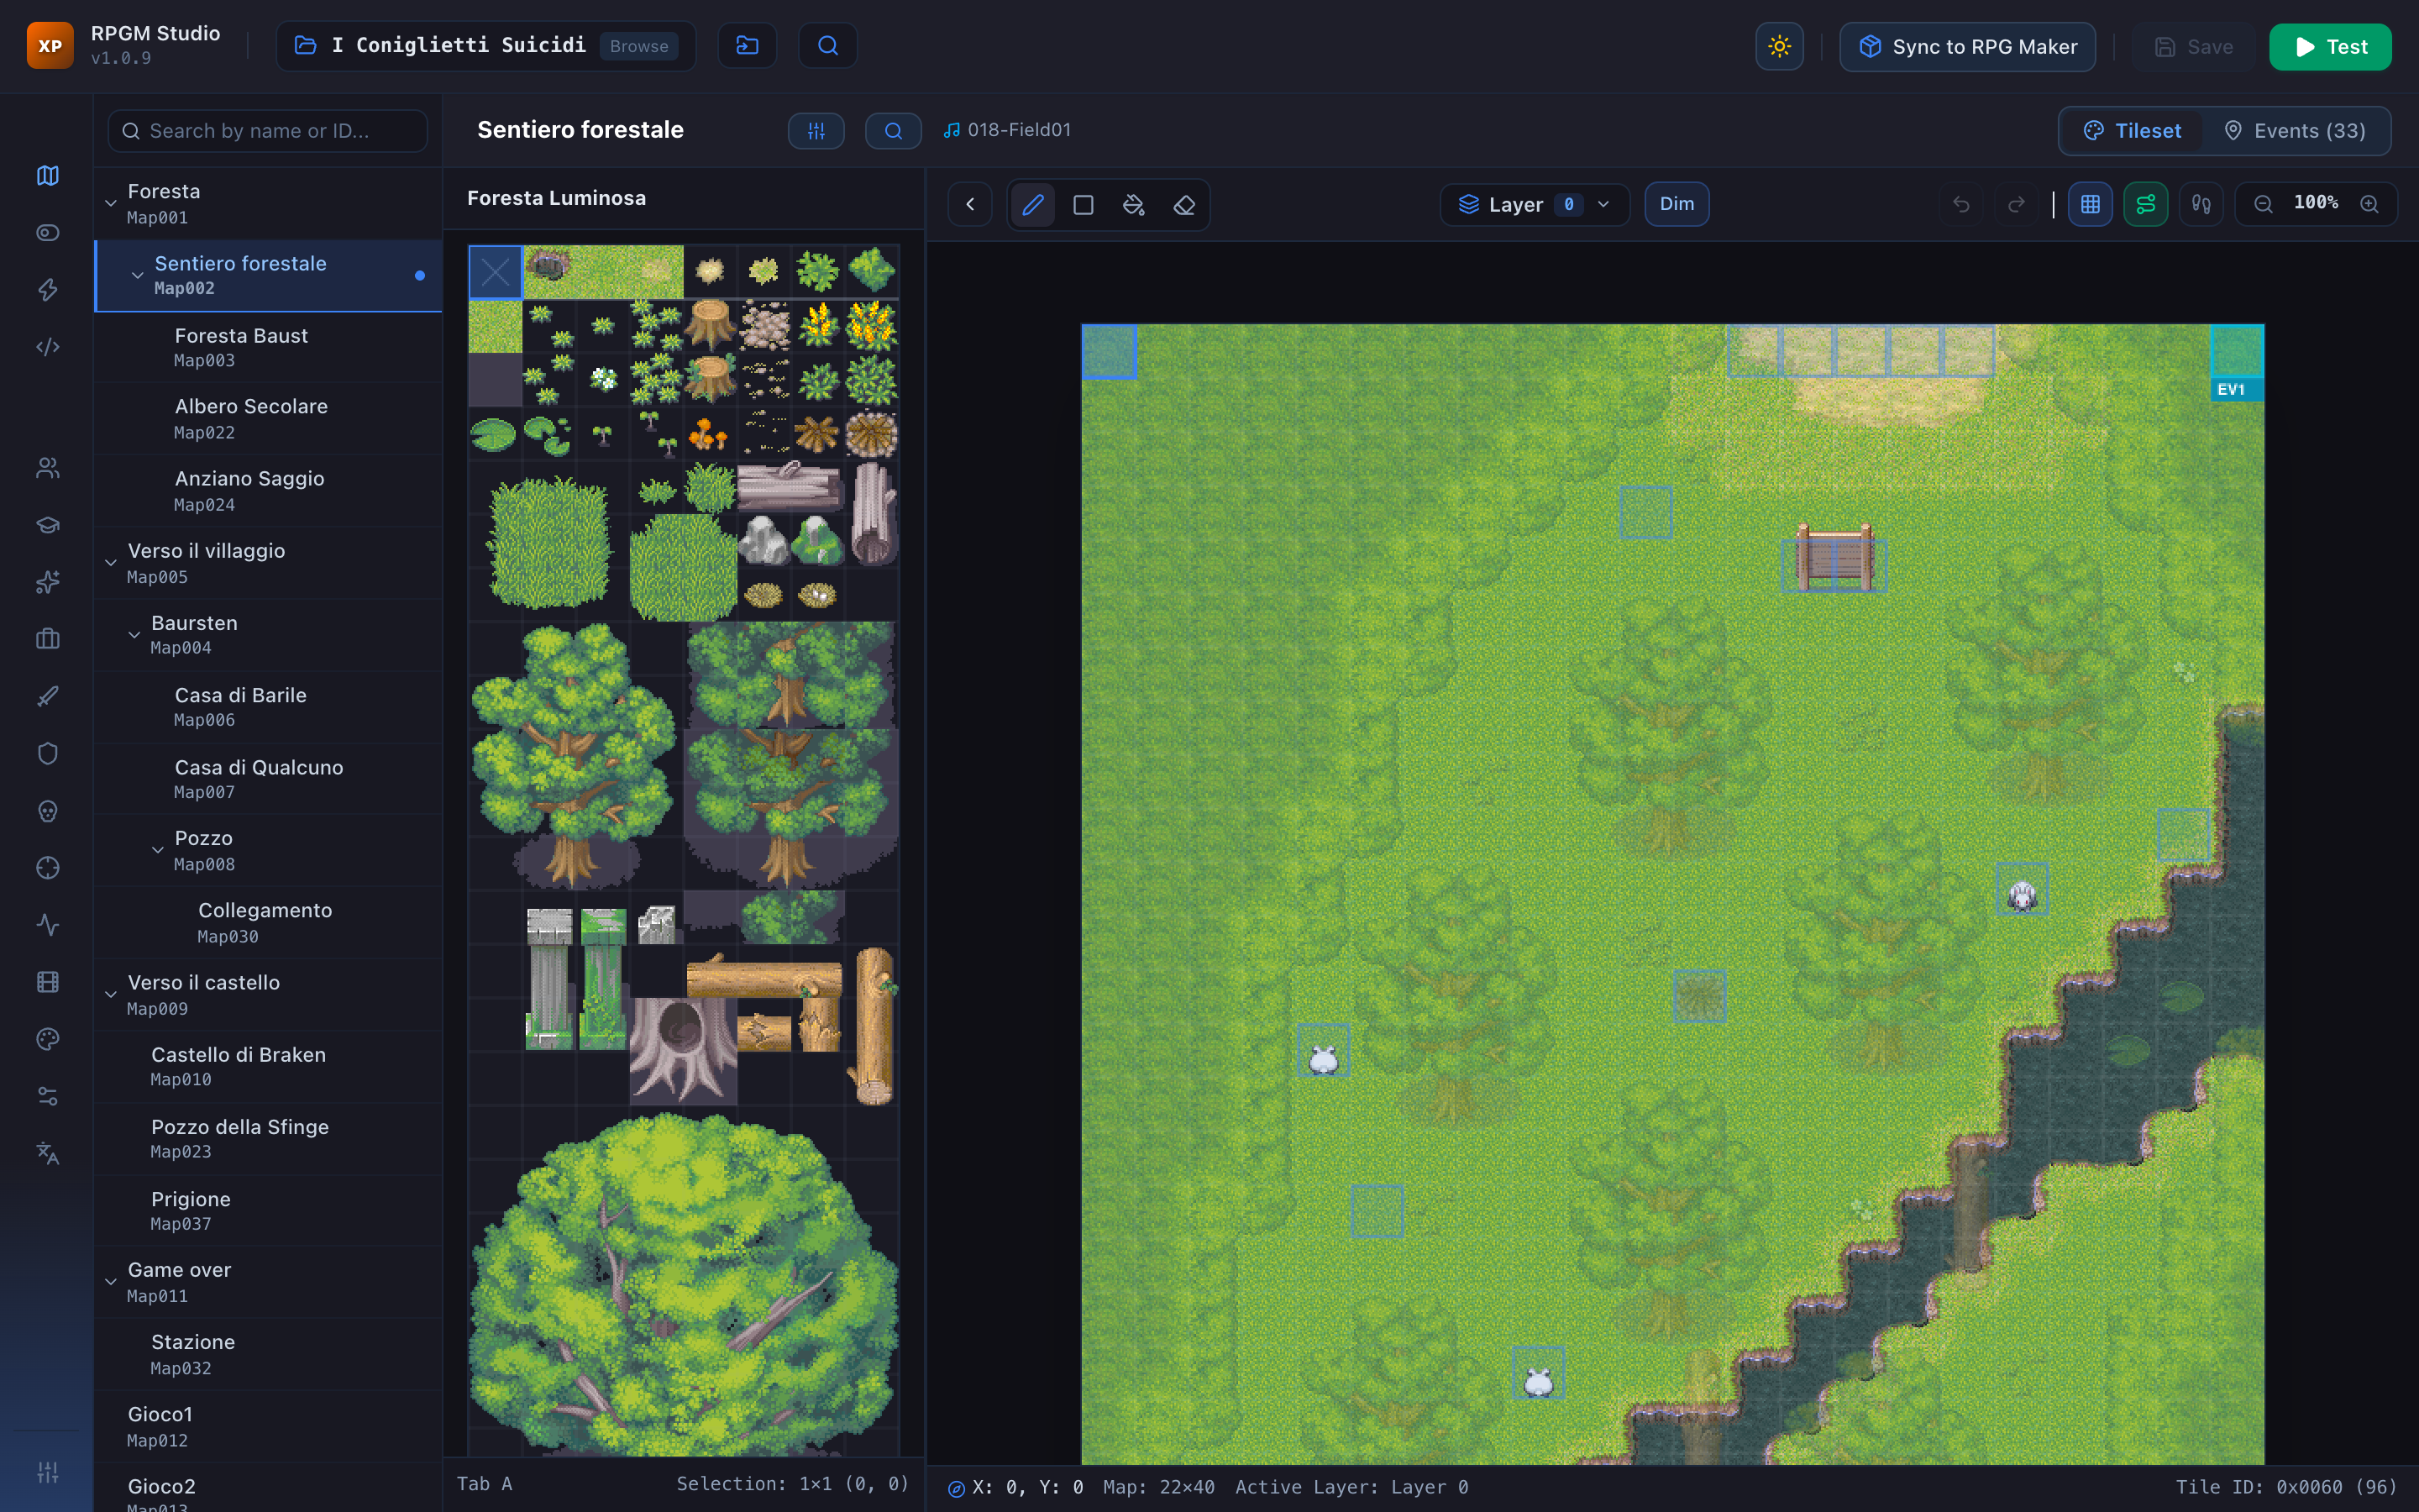This screenshot has height=1512, width=2419.
Task: Select the Castello di Braken map
Action: tap(268, 1066)
